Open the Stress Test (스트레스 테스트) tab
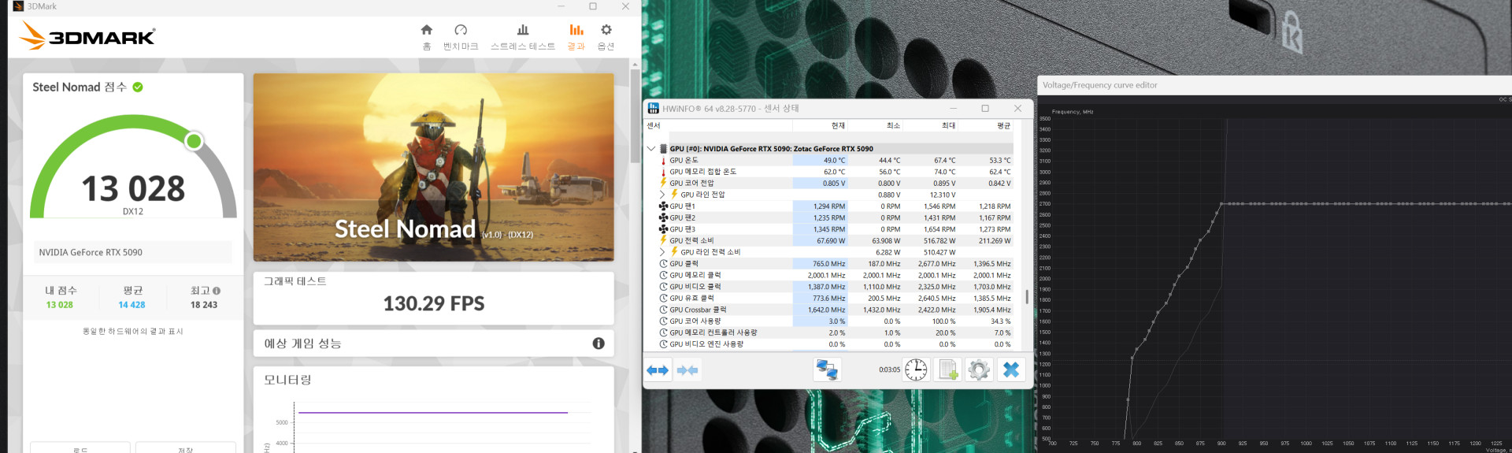This screenshot has height=453, width=1512. pyautogui.click(x=522, y=36)
